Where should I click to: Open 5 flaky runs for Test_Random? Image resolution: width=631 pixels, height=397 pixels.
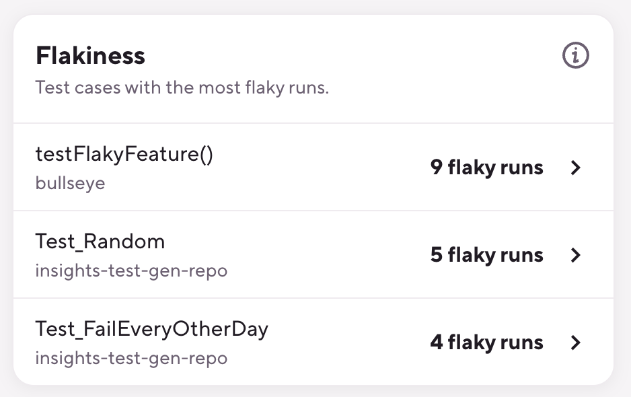(486, 256)
